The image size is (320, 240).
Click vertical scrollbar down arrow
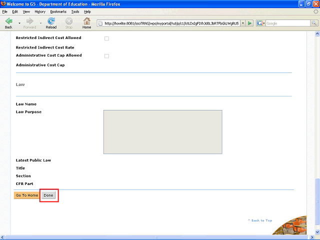(x=317, y=232)
